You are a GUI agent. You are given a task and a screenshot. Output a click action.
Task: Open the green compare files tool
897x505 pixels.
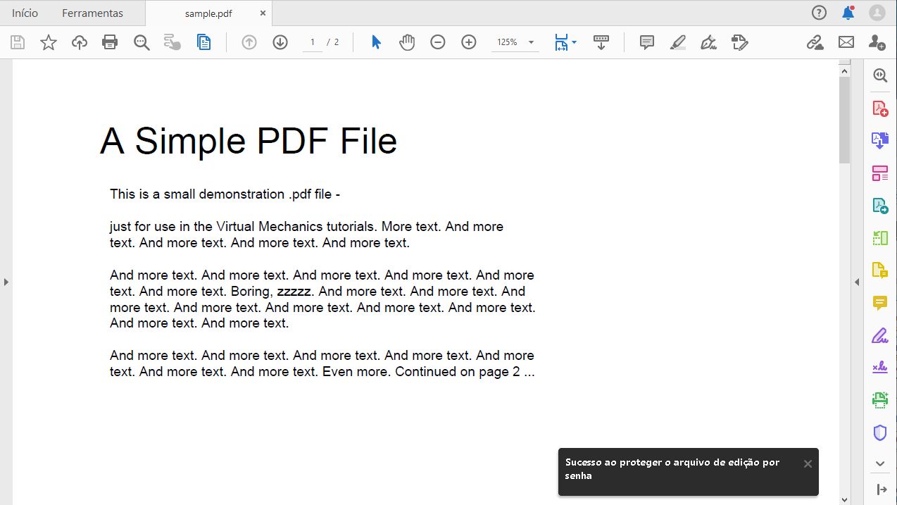pyautogui.click(x=880, y=238)
